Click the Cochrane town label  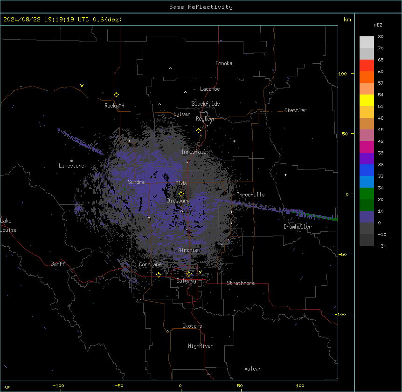(x=150, y=264)
